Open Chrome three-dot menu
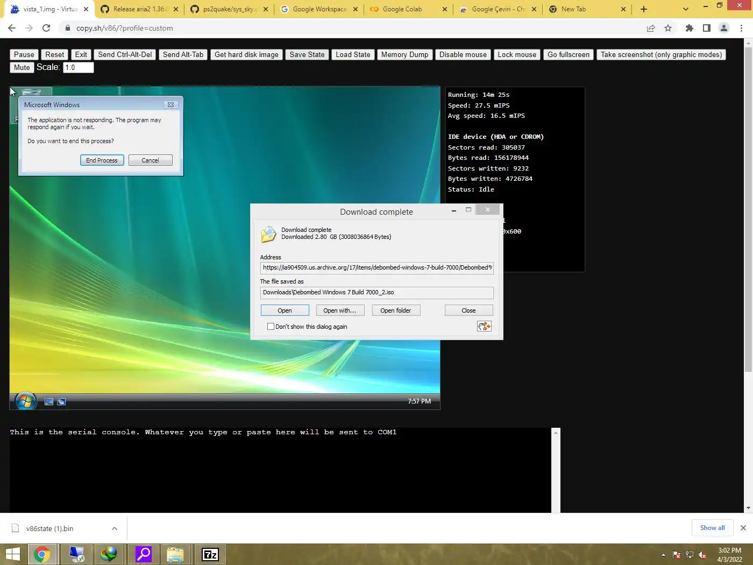The image size is (753, 565). click(x=742, y=28)
